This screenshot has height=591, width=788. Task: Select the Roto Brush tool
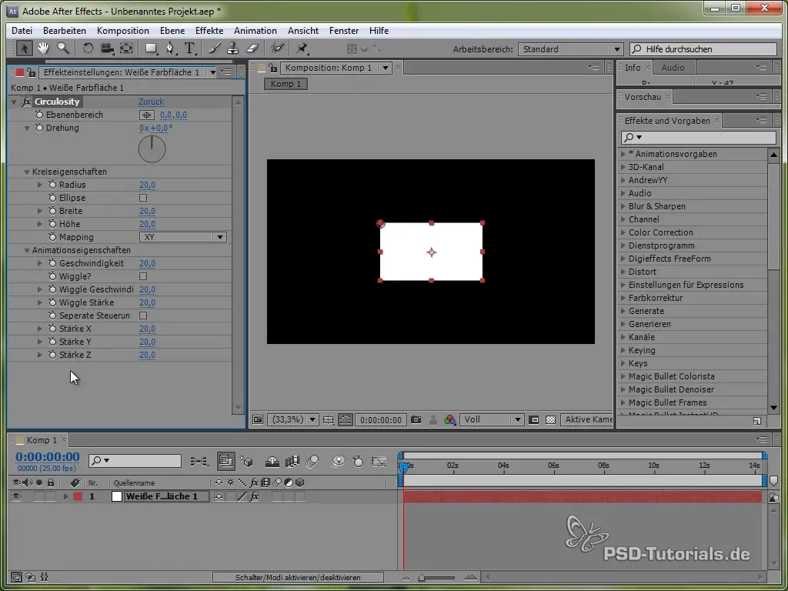pos(277,48)
